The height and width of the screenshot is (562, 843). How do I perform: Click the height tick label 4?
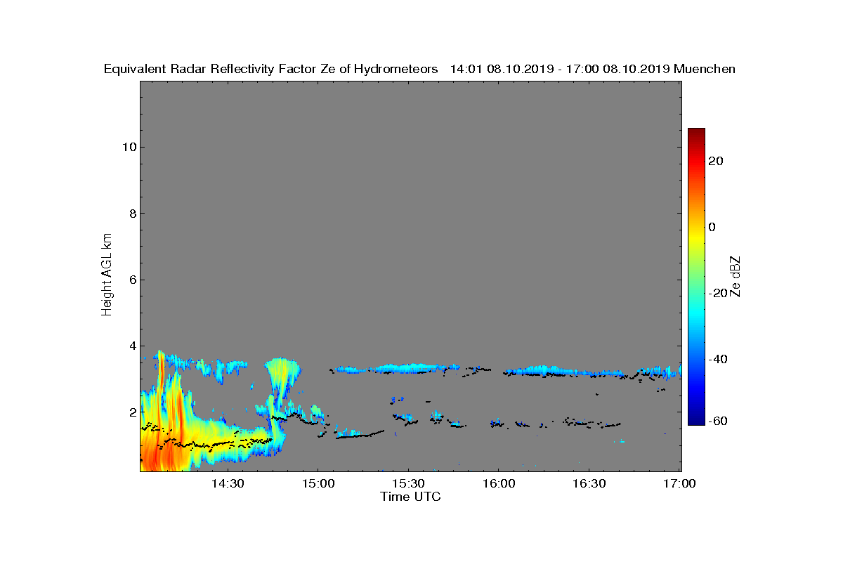coord(131,346)
